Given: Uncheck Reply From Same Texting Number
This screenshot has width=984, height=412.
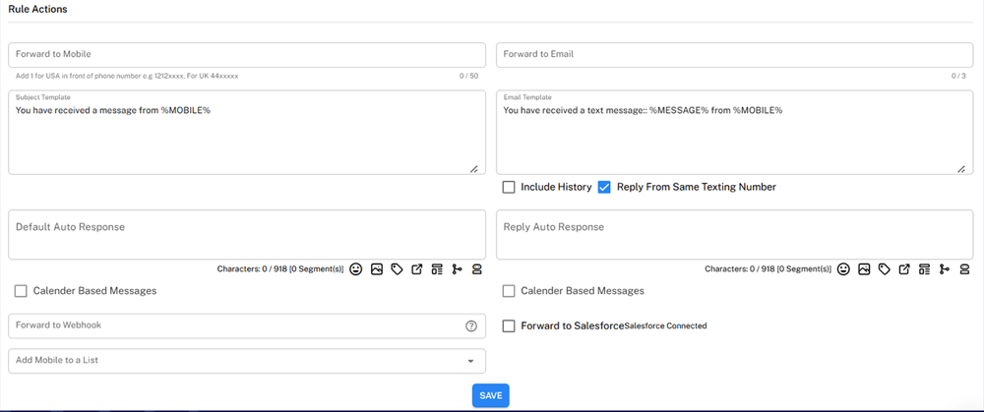Looking at the screenshot, I should point(604,187).
